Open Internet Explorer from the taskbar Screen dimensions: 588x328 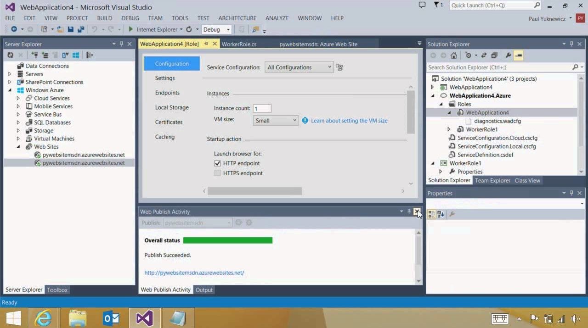(44, 318)
